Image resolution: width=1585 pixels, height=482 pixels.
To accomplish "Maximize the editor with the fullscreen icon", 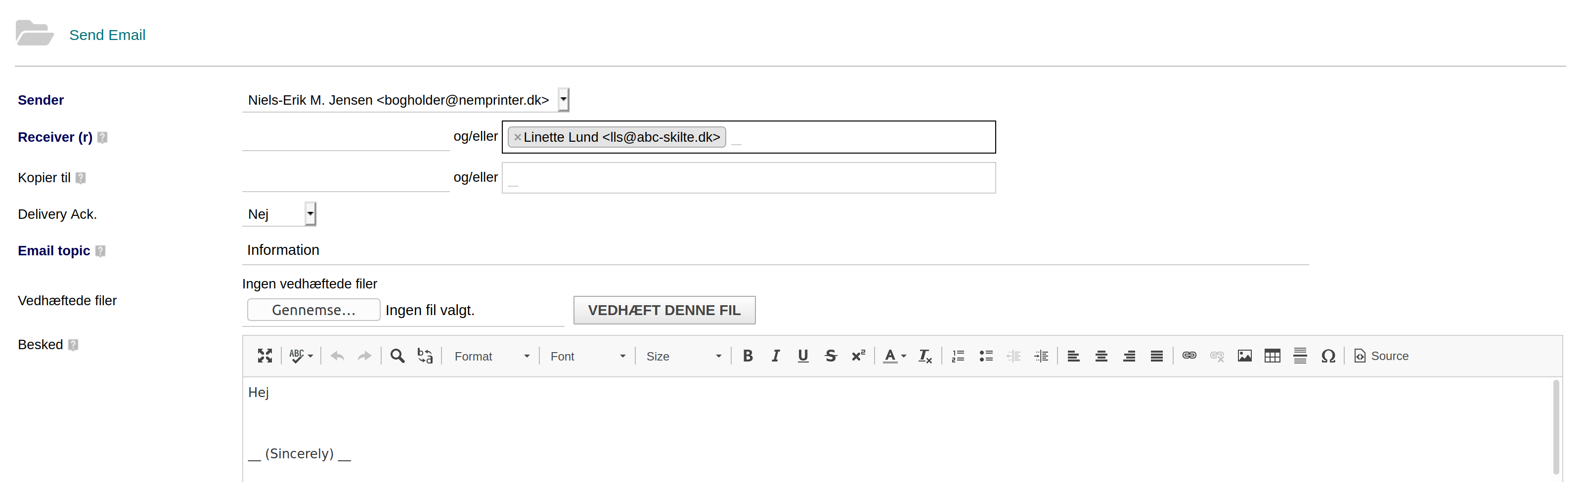I will (264, 356).
